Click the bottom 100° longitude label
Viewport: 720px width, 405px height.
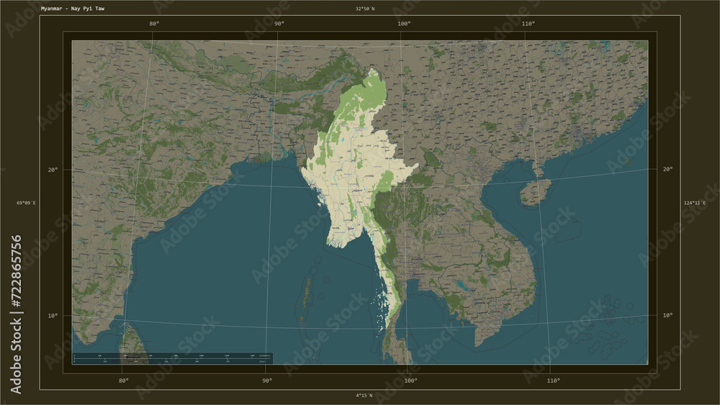(x=410, y=381)
